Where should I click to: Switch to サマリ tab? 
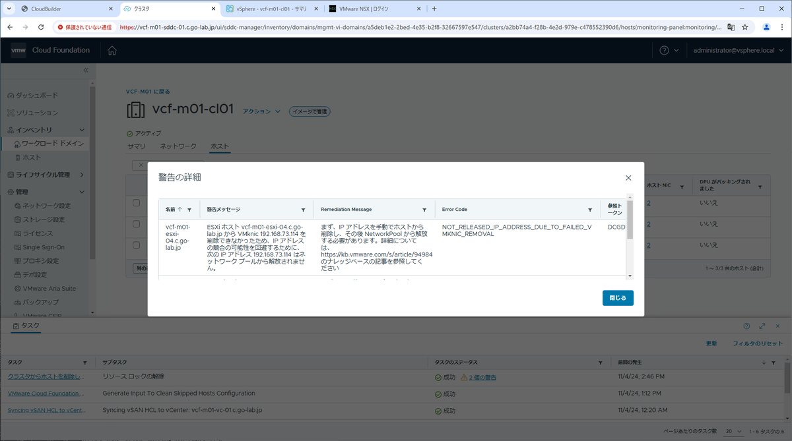[137, 146]
